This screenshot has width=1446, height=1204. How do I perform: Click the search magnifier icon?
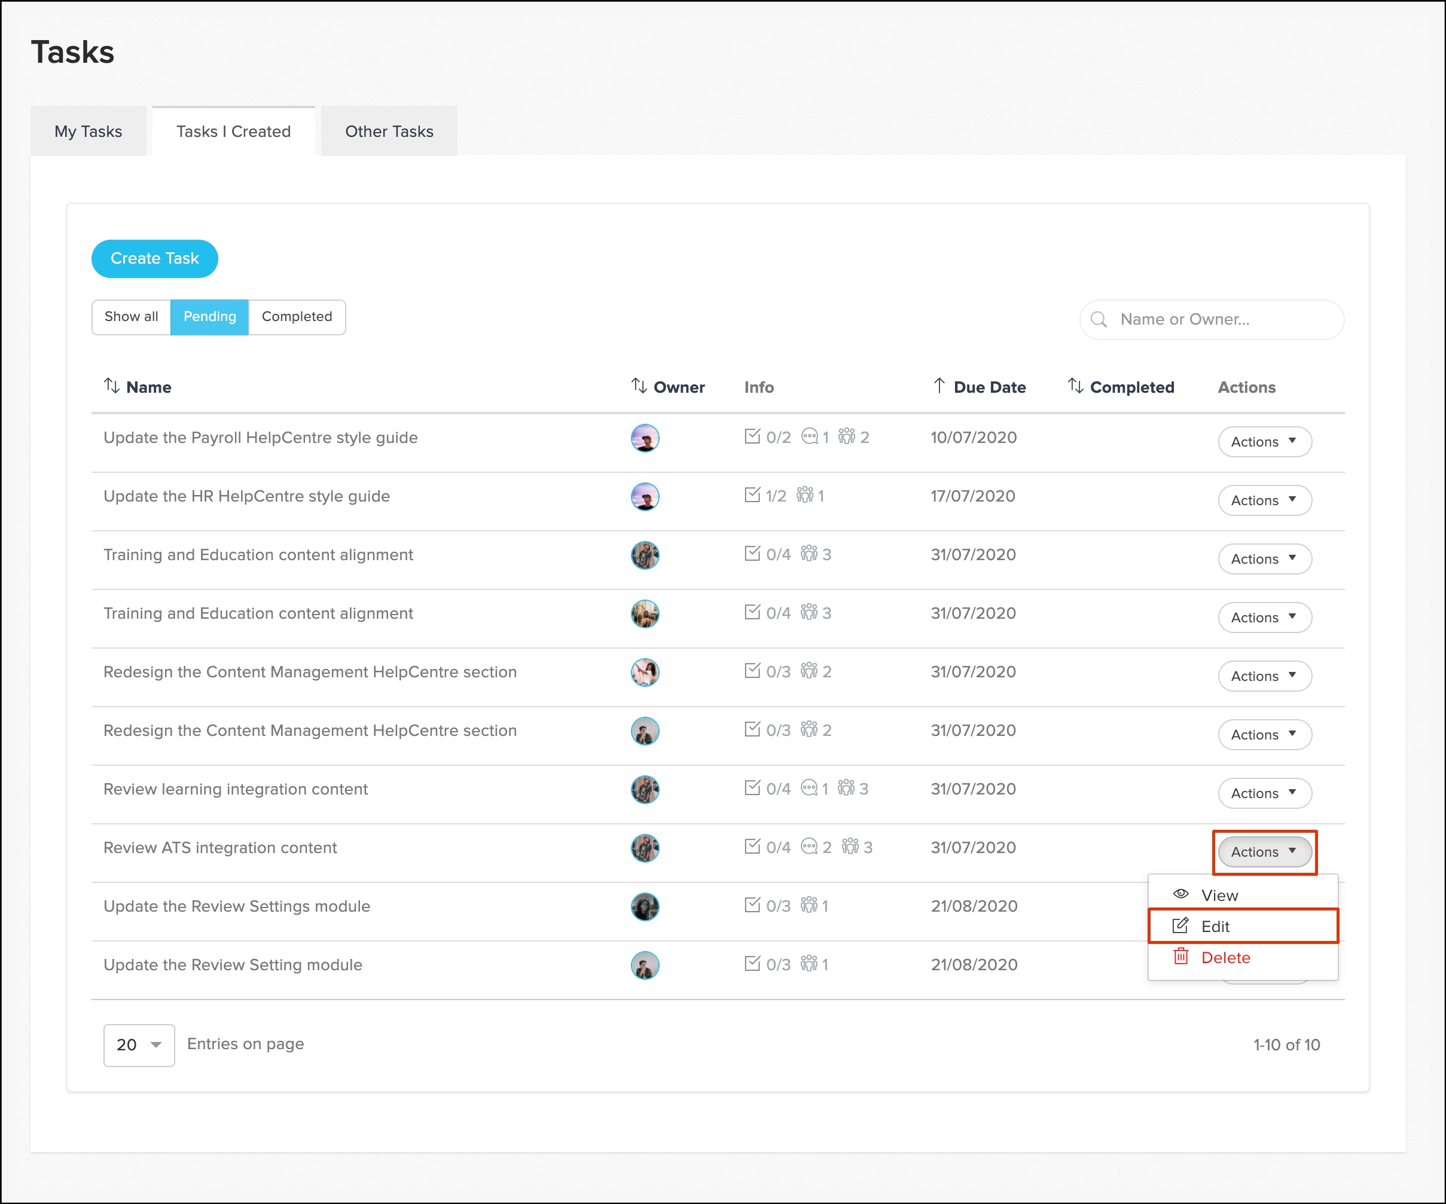click(1099, 319)
